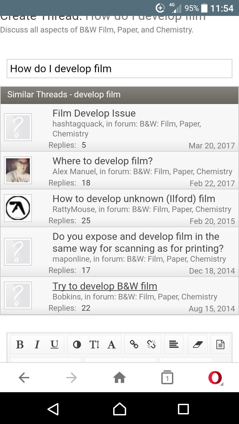Open the "Where to develop film?" thread

coord(103,161)
